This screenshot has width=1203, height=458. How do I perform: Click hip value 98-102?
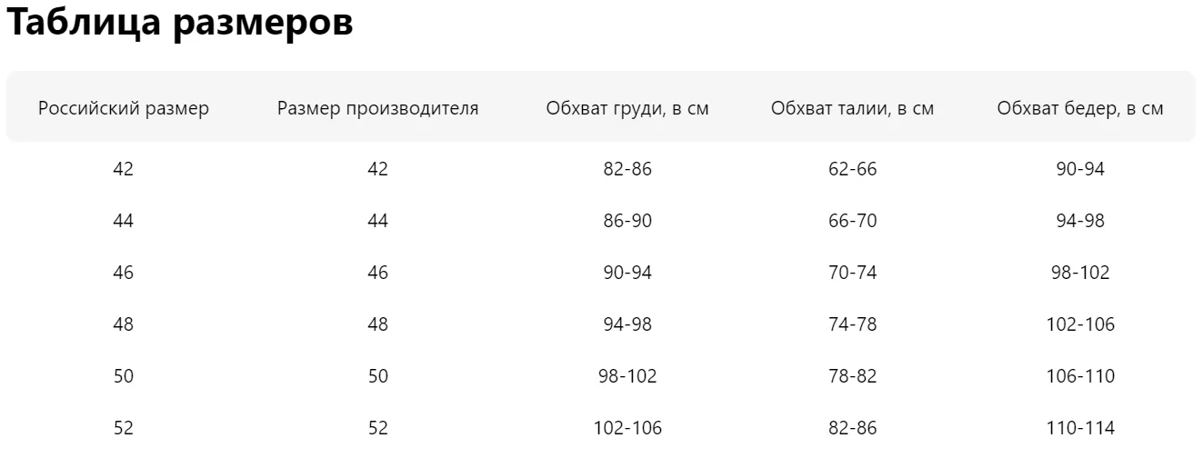1080,273
